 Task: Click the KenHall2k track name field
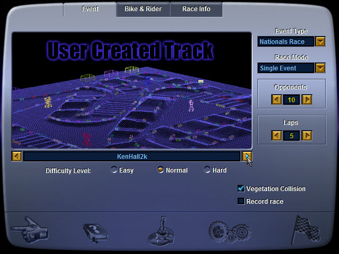(132, 157)
